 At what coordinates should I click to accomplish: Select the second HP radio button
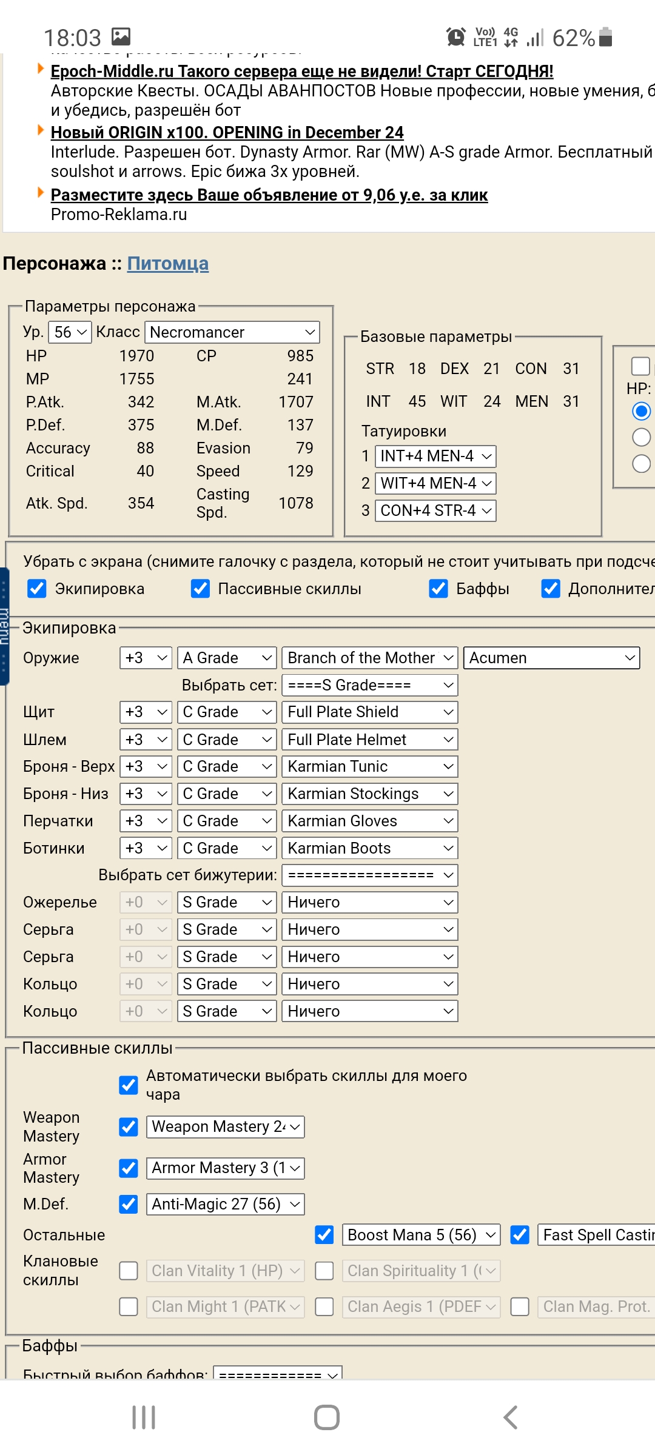(641, 437)
